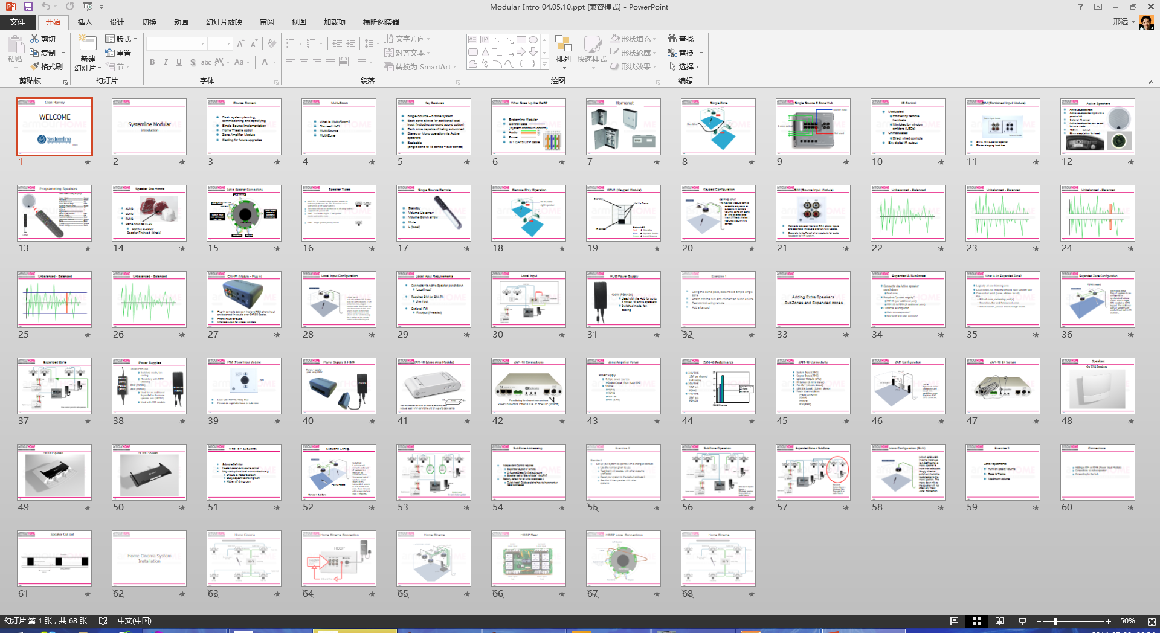Open the Insert (插入) ribbon tab

tap(85, 22)
